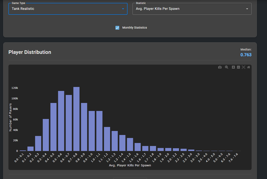The height and width of the screenshot is (179, 267).
Task: Open the Game Type dropdown
Action: pyautogui.click(x=68, y=9)
